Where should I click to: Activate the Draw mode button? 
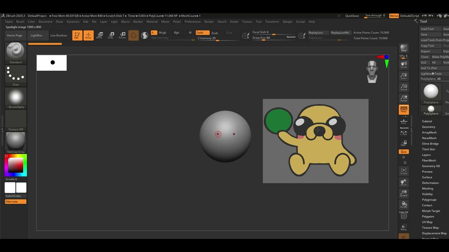88,35
